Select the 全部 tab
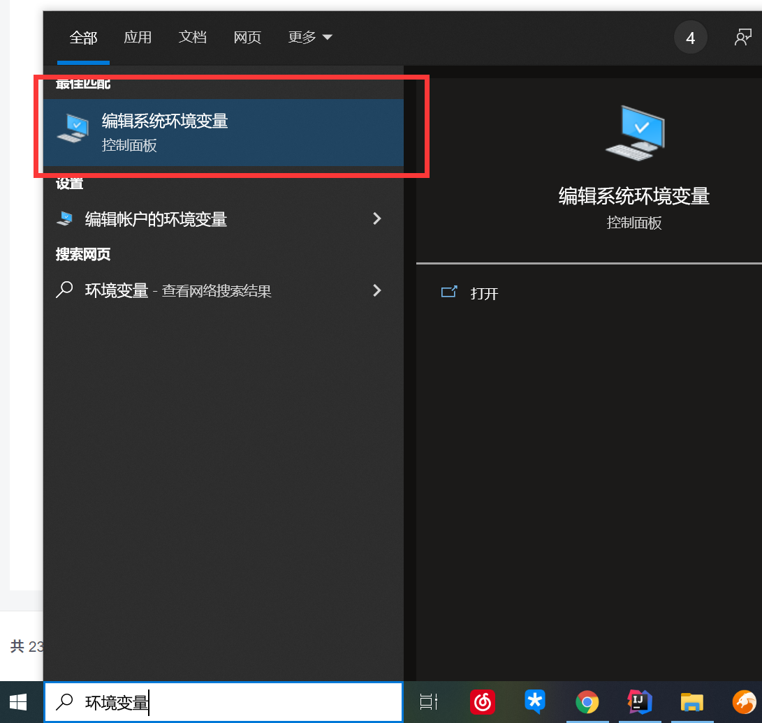The width and height of the screenshot is (762, 723). pyautogui.click(x=83, y=38)
